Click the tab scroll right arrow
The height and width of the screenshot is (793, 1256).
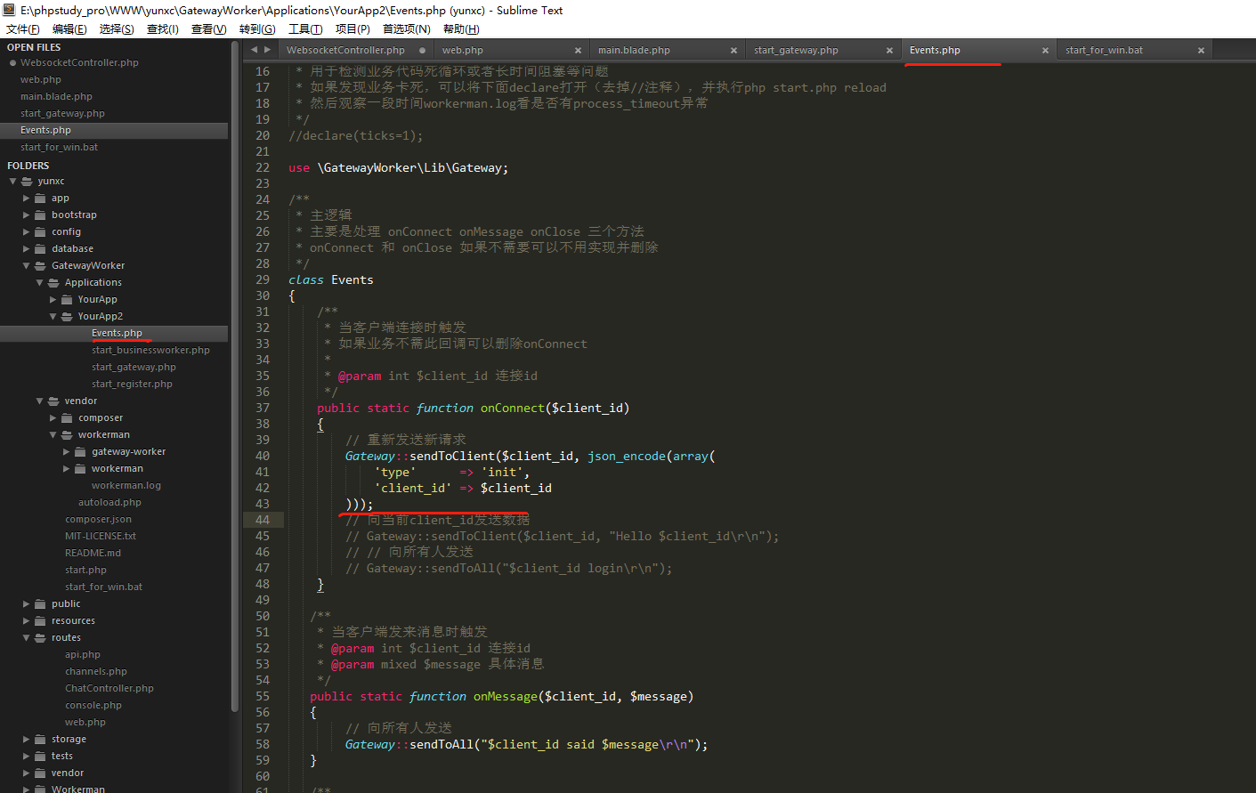pyautogui.click(x=267, y=50)
